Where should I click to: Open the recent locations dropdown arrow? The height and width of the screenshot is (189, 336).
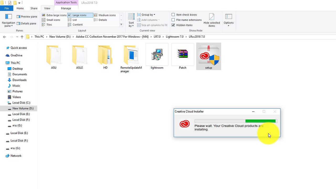(x=17, y=37)
